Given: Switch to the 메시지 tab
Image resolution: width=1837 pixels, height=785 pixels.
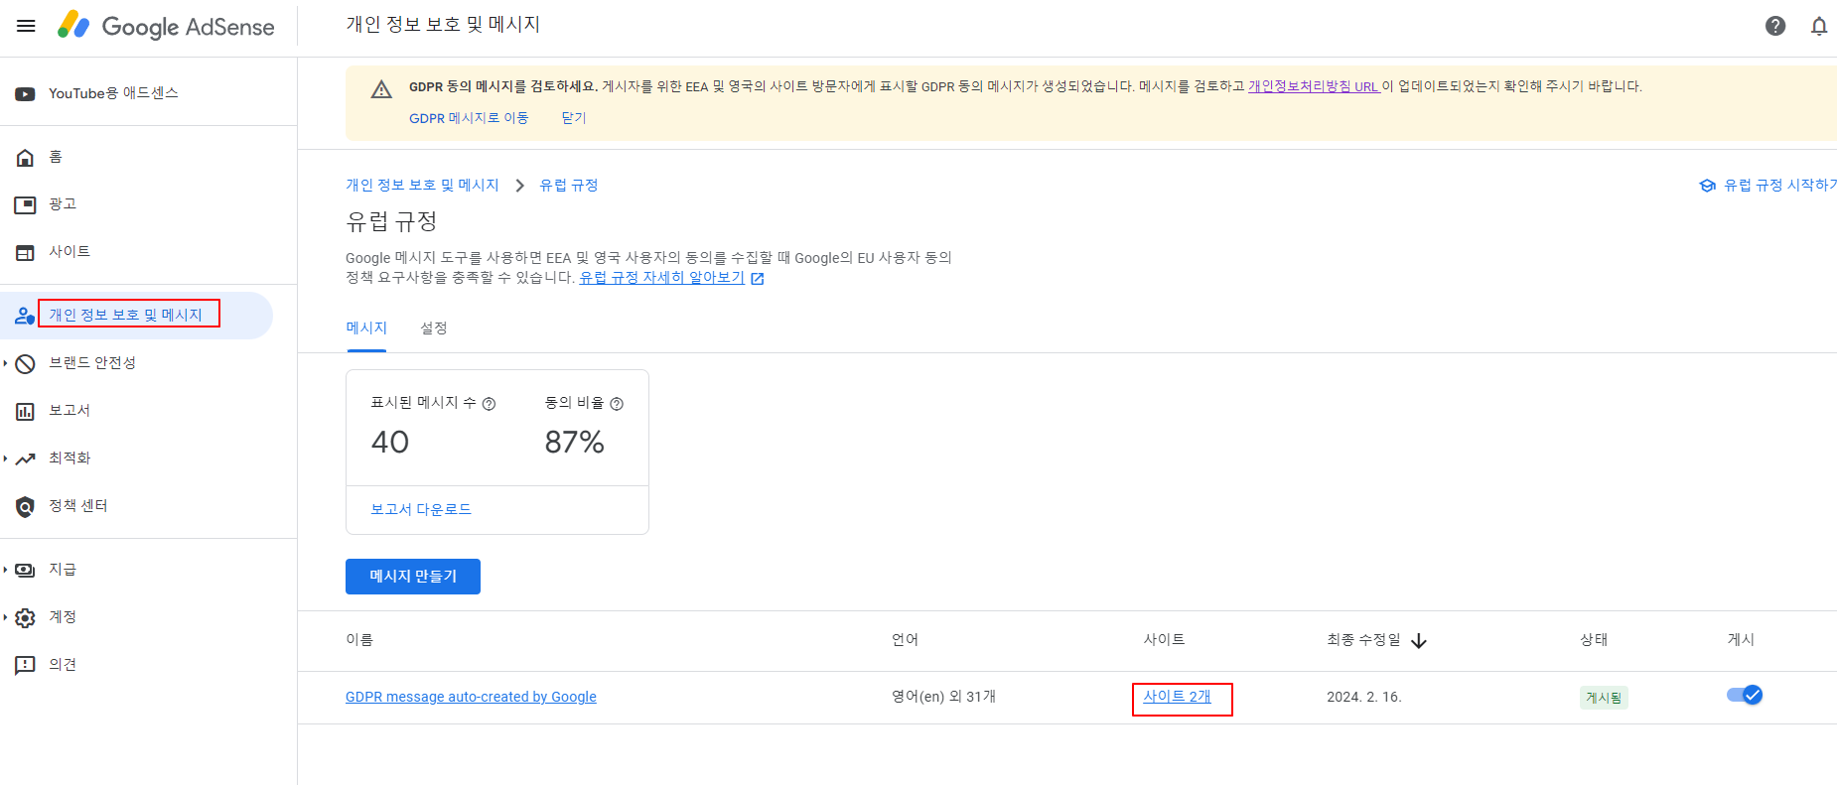Looking at the screenshot, I should (x=366, y=328).
